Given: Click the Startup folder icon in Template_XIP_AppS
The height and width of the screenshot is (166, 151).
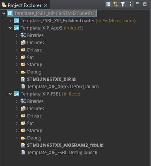Looking at the screenshot, I should 23,65.
